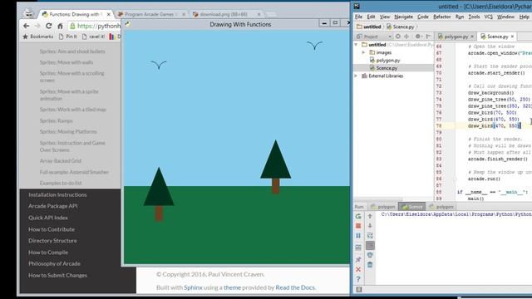Expand External Libraries node
The image size is (532, 299).
pyautogui.click(x=356, y=76)
